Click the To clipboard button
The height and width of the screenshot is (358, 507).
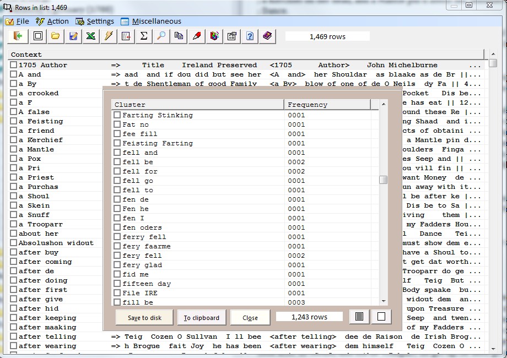tap(202, 318)
